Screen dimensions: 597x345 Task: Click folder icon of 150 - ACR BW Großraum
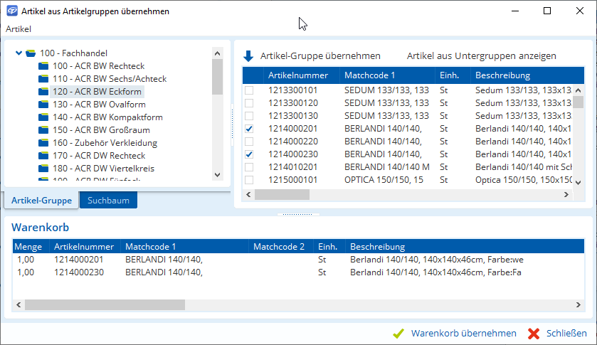point(43,130)
